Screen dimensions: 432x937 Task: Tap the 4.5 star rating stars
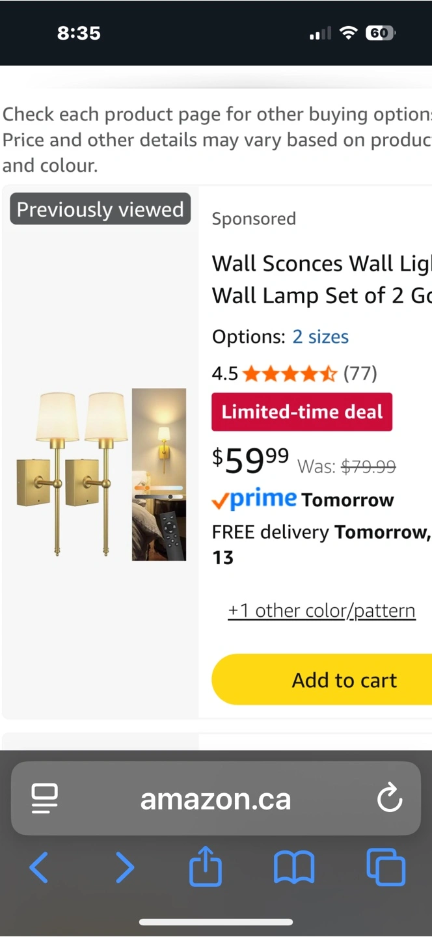point(290,373)
